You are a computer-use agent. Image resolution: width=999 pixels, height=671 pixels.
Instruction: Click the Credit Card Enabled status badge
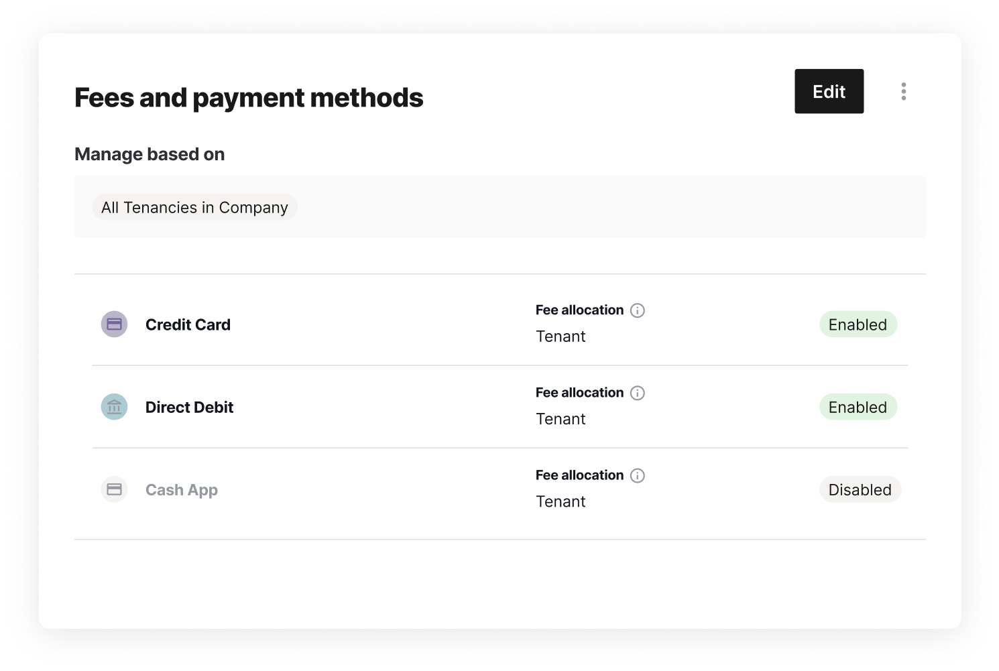pyautogui.click(x=858, y=324)
